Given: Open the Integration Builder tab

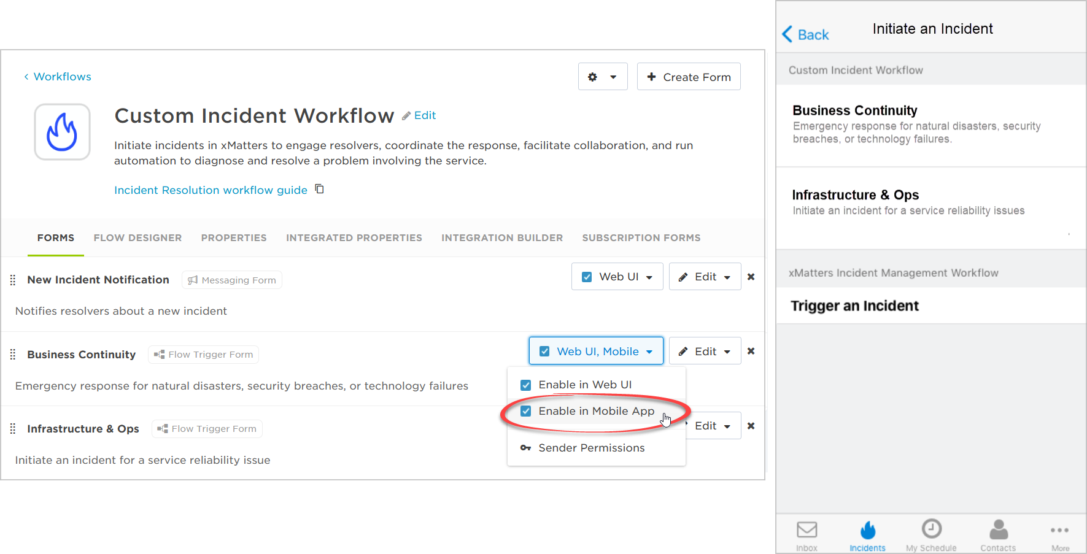Looking at the screenshot, I should (x=502, y=237).
